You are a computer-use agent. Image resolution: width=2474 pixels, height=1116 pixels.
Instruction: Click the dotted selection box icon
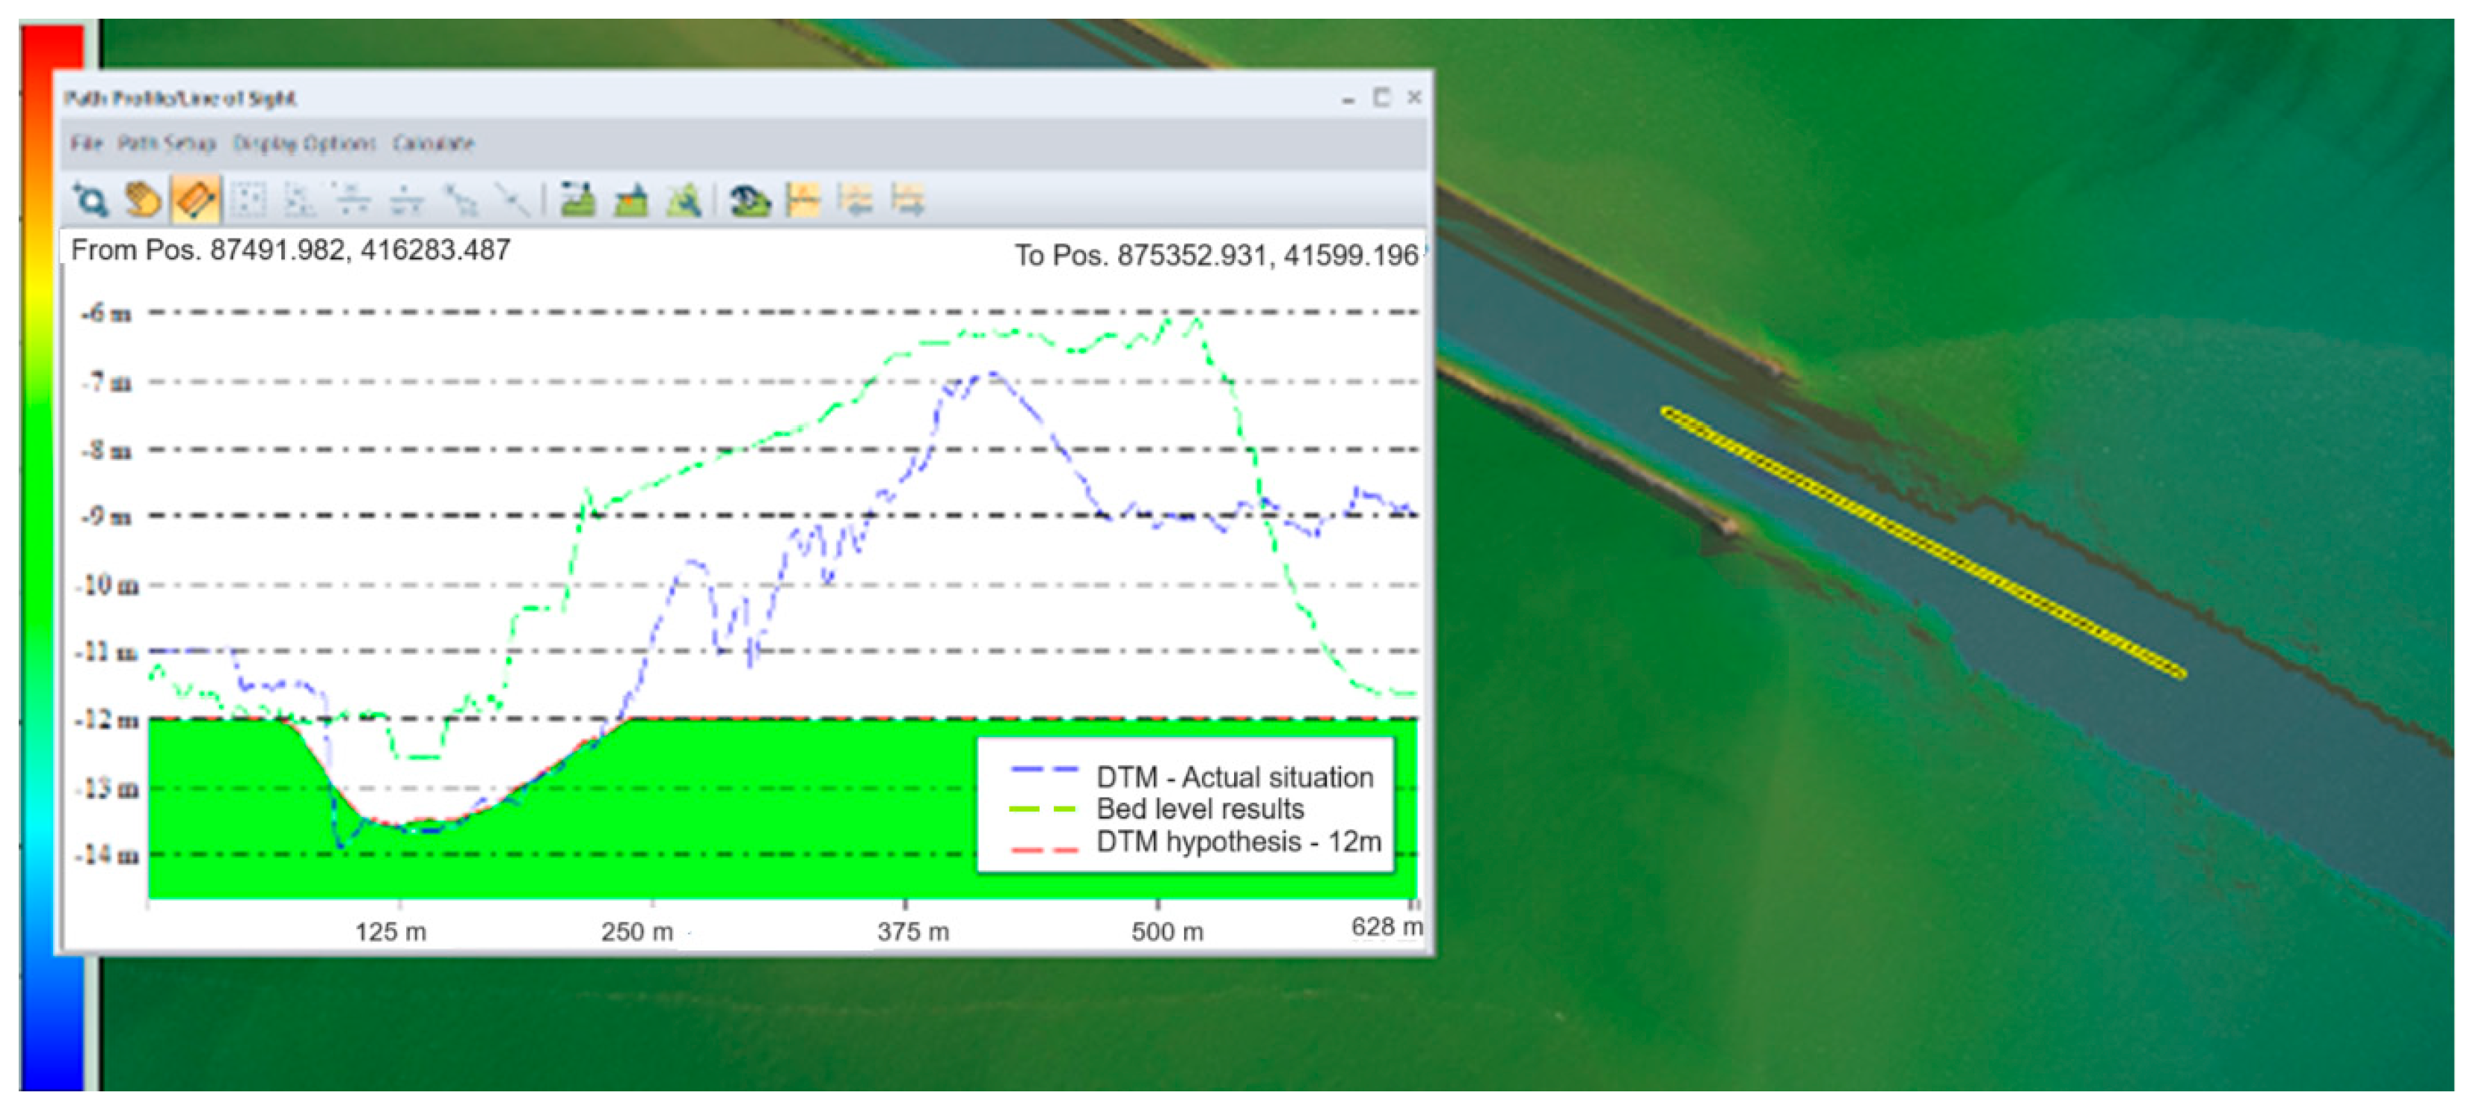249,200
